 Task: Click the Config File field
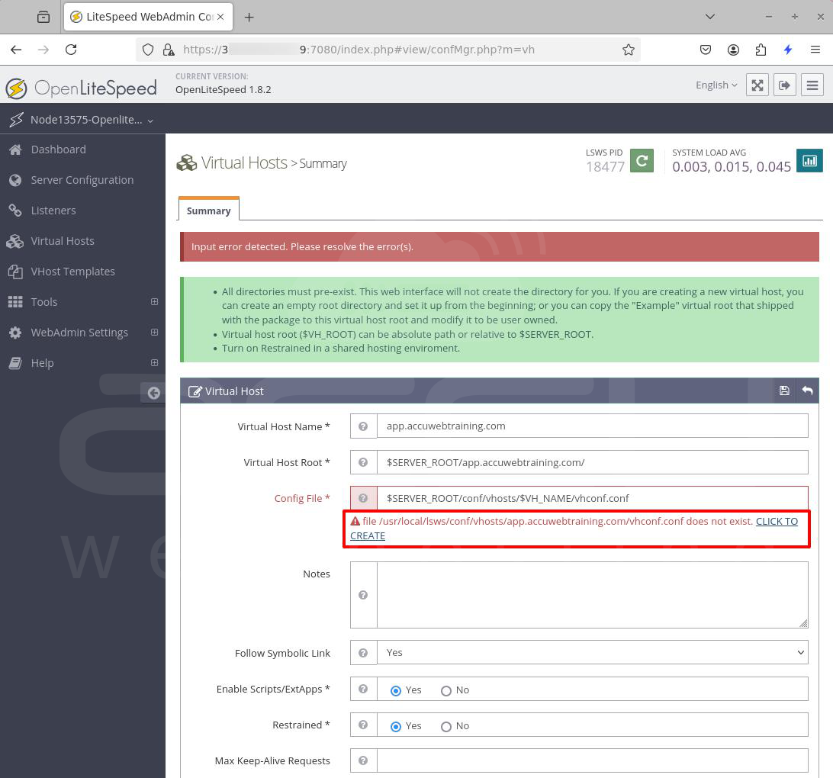(x=593, y=498)
